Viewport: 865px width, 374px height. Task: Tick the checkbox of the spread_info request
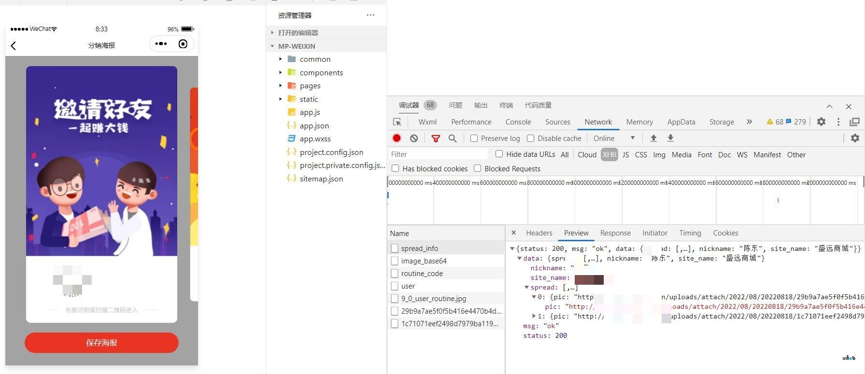(x=395, y=248)
